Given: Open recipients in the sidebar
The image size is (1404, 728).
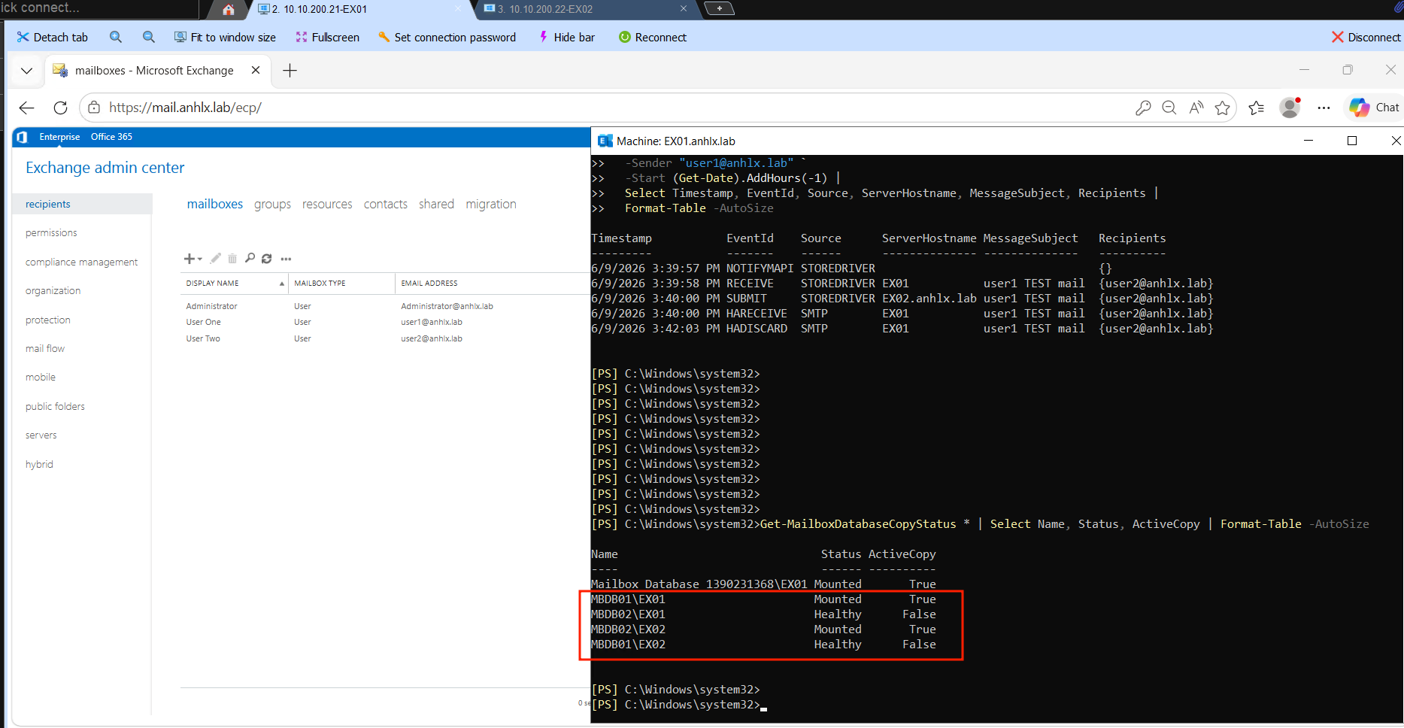Looking at the screenshot, I should [83, 204].
